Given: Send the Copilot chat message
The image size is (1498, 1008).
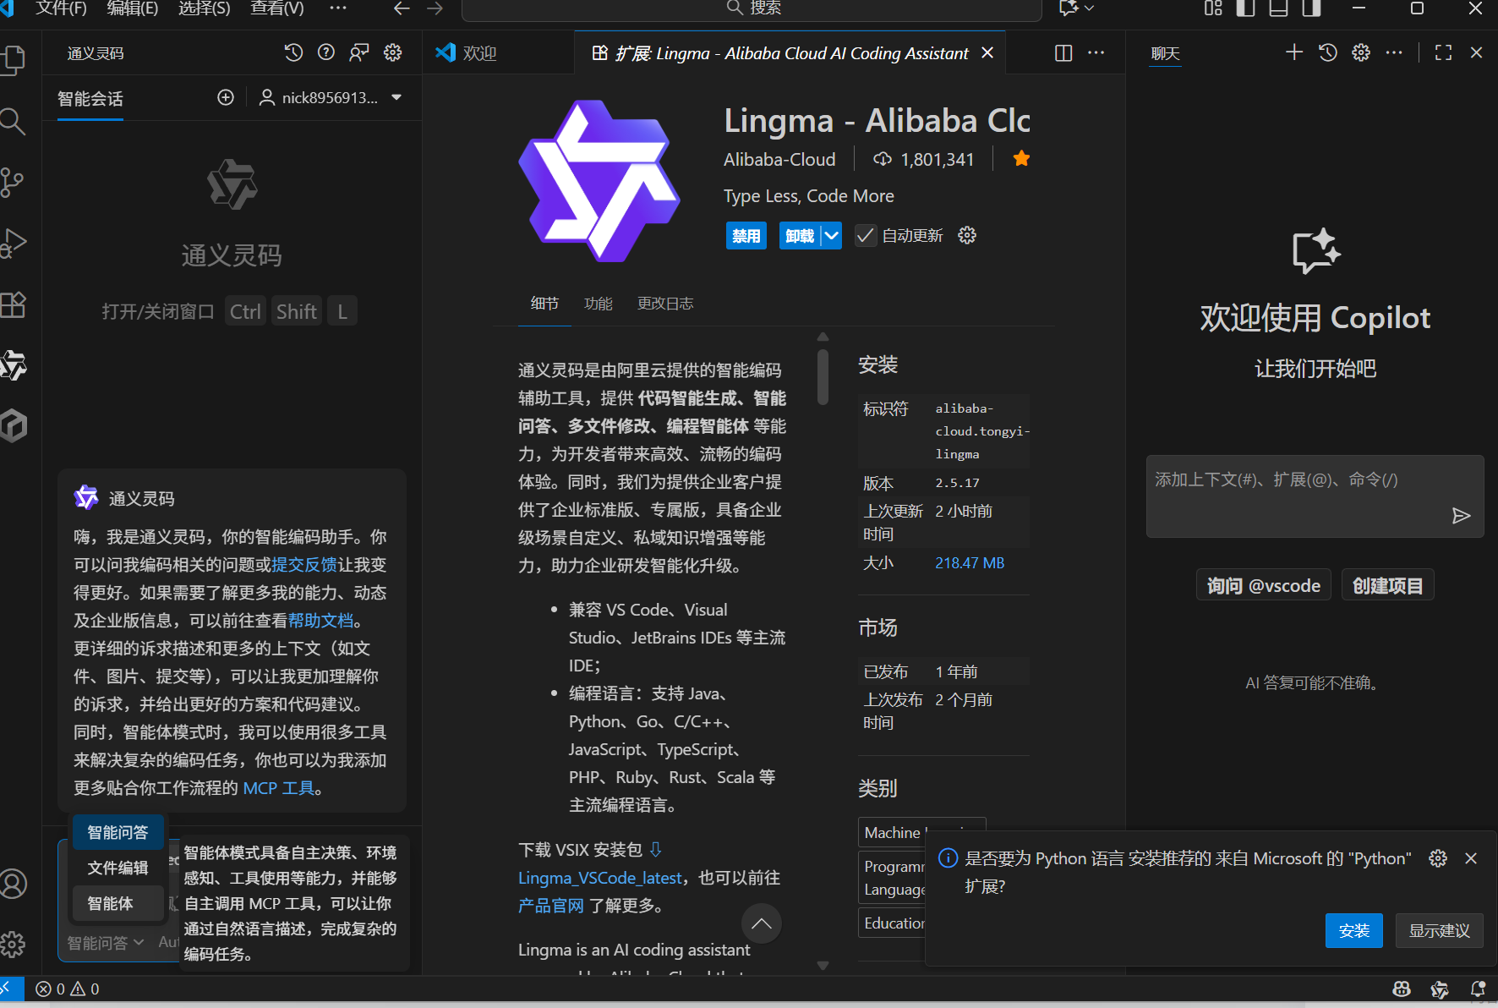Looking at the screenshot, I should [1461, 516].
